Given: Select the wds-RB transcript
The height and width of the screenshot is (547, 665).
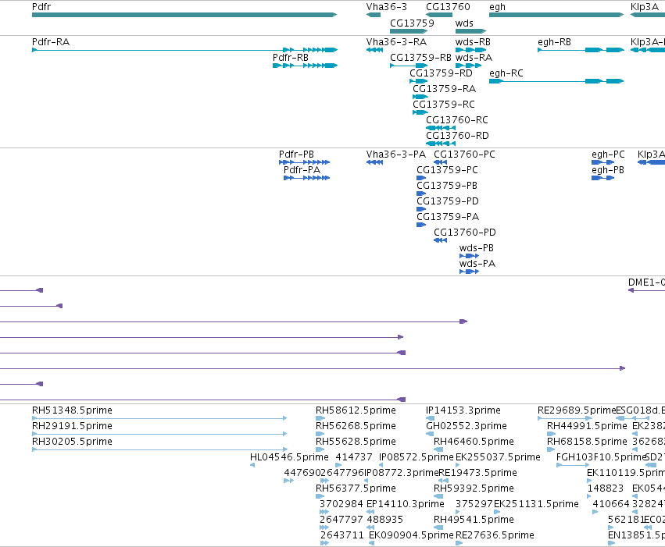Looking at the screenshot, I should [x=470, y=50].
